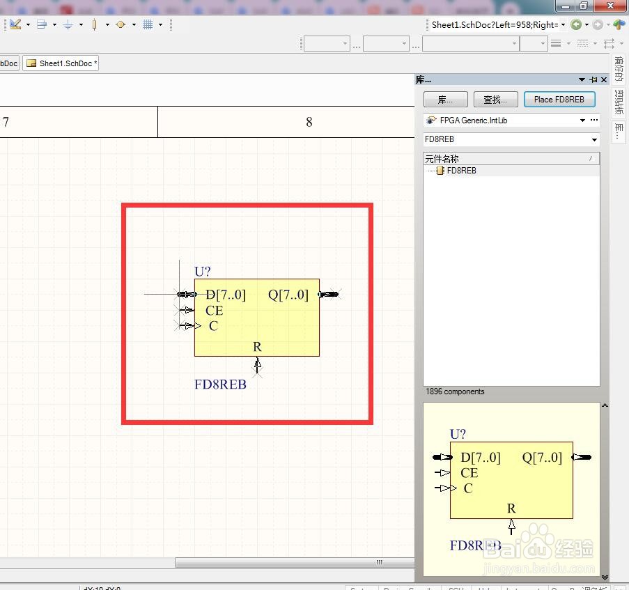The height and width of the screenshot is (590, 629).
Task: Click the alignment tools icon
Action: 42,24
